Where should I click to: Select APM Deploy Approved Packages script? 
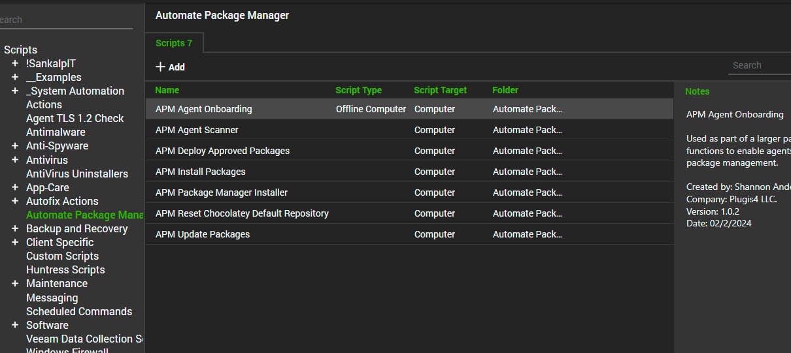tap(409, 151)
